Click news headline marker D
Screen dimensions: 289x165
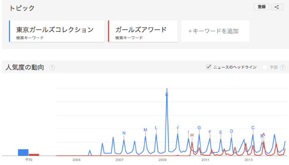pyautogui.click(x=231, y=131)
